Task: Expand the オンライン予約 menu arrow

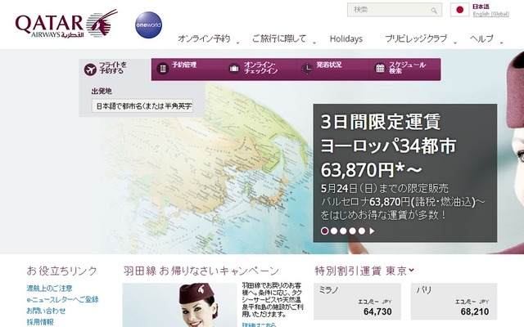Action: tap(237, 43)
